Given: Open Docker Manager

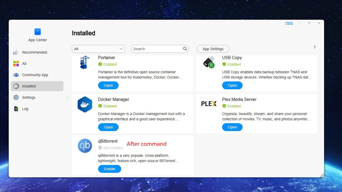Looking at the screenshot, I should 108,127.
